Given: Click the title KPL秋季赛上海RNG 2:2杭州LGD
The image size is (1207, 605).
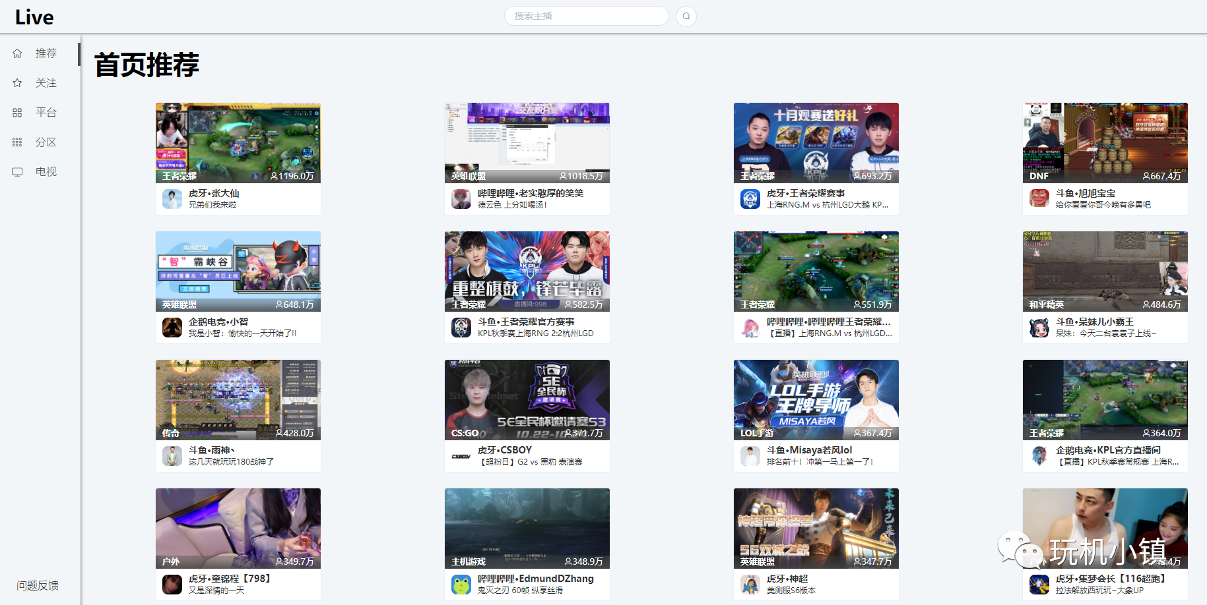Looking at the screenshot, I should tap(536, 333).
